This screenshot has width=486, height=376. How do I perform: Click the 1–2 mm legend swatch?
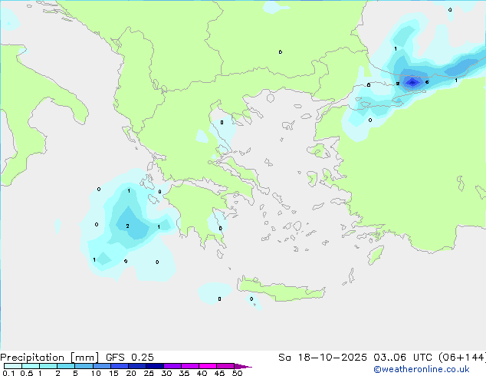click(x=48, y=366)
